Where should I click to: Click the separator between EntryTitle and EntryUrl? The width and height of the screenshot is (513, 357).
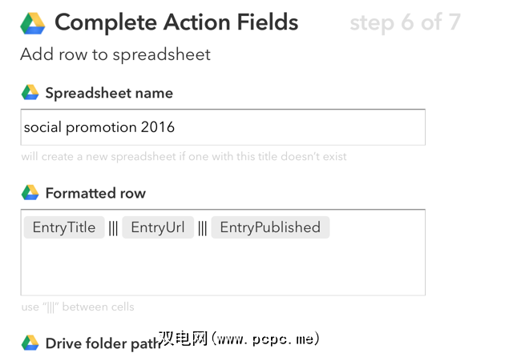[x=113, y=227]
